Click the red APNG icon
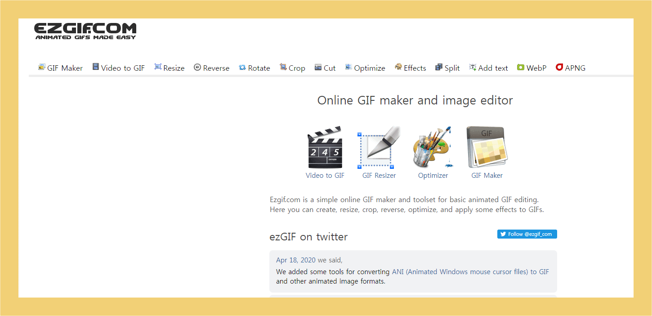This screenshot has height=316, width=652. tap(559, 67)
